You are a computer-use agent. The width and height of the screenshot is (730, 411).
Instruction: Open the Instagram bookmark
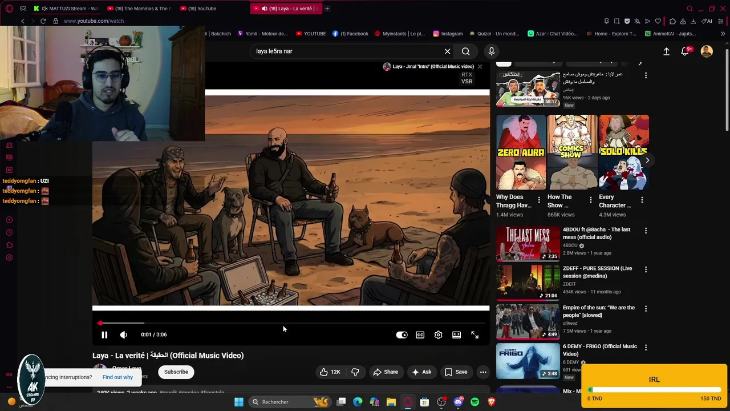pos(448,34)
